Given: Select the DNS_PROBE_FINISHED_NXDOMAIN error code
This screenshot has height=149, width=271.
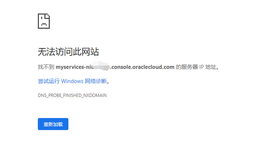Looking at the screenshot, I should click(x=72, y=95).
